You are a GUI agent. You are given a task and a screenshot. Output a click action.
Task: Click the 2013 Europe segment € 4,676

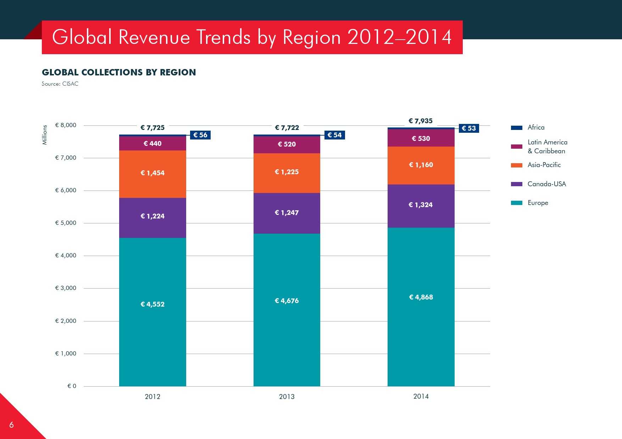[287, 301]
